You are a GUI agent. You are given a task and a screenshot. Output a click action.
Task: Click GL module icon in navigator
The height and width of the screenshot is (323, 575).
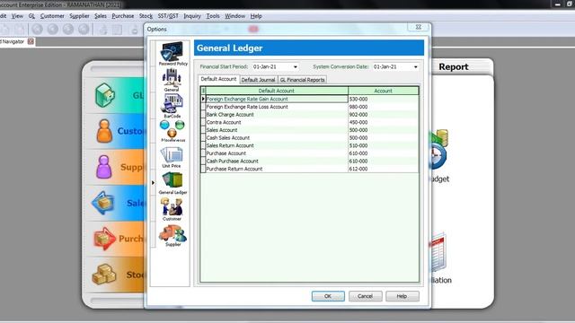click(x=105, y=95)
